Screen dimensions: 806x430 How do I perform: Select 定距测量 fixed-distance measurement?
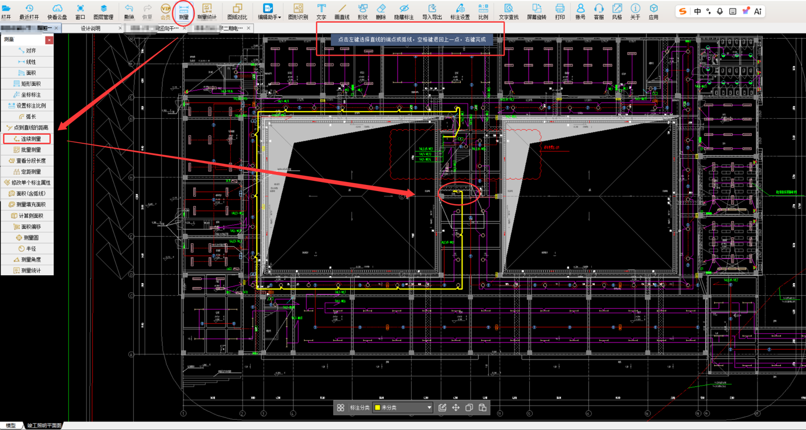pos(27,172)
